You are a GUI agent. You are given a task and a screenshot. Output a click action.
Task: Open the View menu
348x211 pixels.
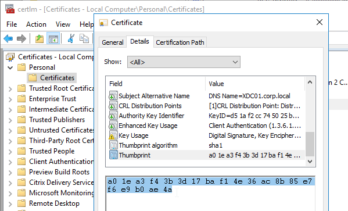click(x=63, y=24)
